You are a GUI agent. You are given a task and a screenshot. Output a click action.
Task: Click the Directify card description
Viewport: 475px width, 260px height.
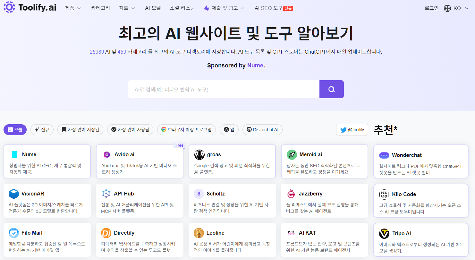[x=138, y=247]
